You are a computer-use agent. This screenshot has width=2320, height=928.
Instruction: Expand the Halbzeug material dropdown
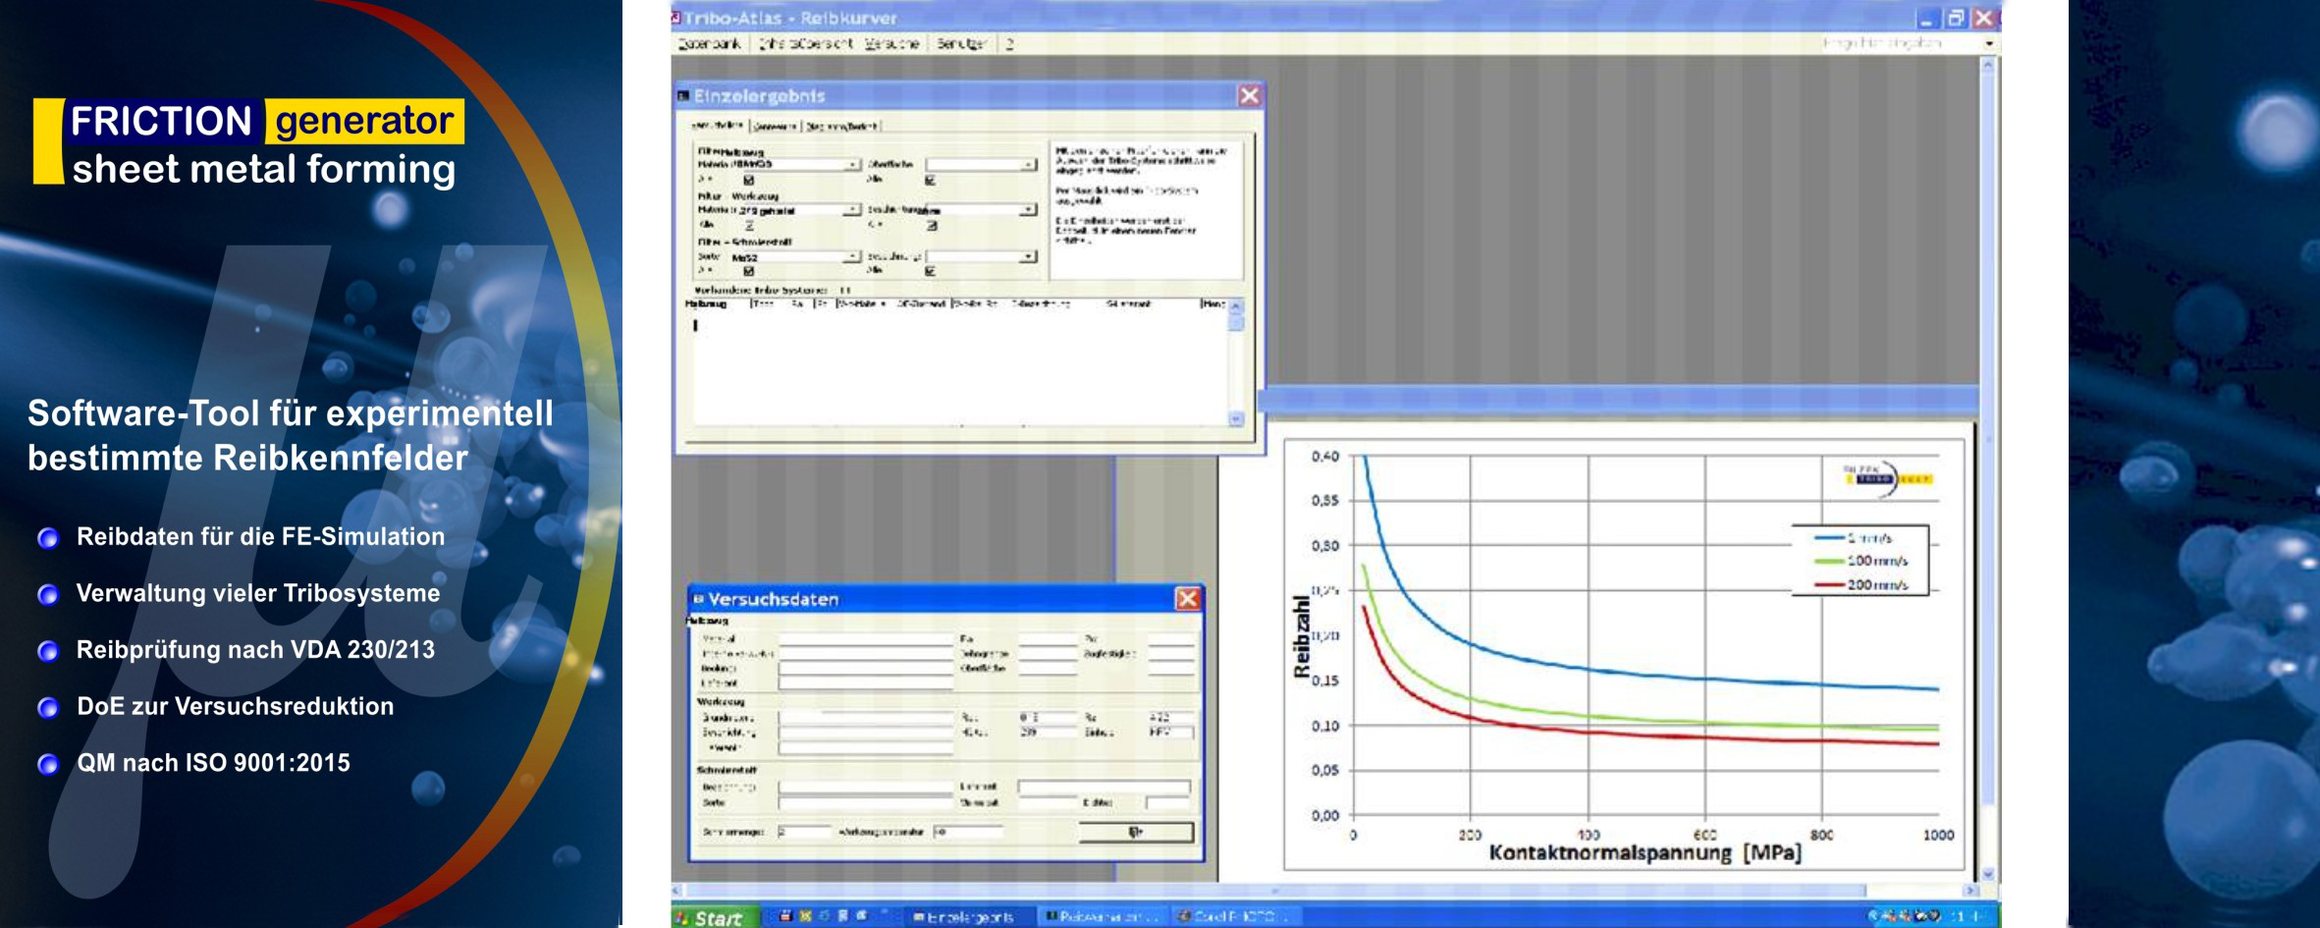click(x=852, y=165)
